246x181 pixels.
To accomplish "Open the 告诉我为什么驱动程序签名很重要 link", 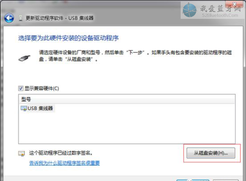I will (64, 163).
